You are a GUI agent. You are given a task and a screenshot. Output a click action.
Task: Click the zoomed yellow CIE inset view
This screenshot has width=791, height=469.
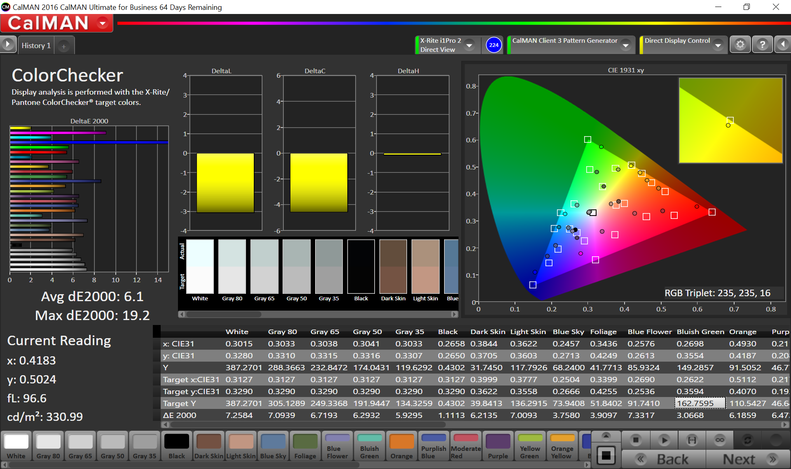click(x=730, y=120)
